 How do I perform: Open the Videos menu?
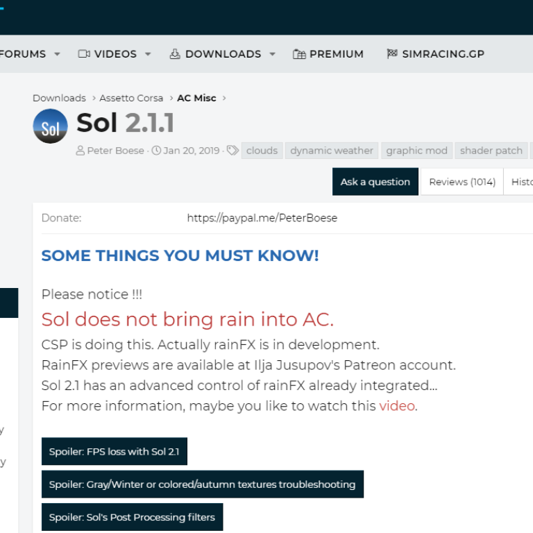pos(115,54)
